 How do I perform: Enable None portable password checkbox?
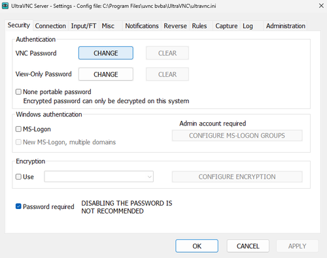pyautogui.click(x=18, y=91)
